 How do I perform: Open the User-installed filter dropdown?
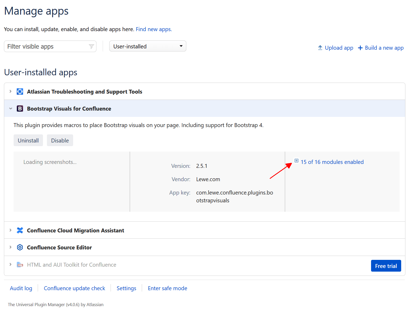[x=148, y=46]
